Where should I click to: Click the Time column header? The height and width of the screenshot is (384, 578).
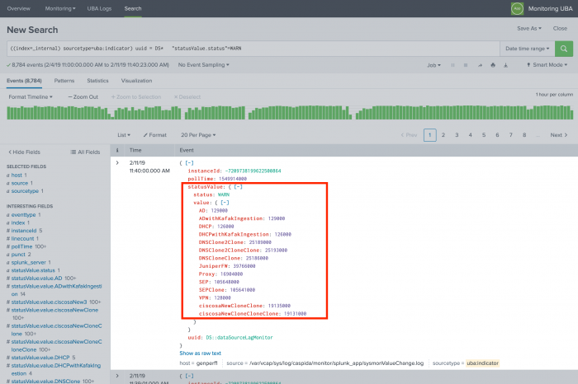[135, 150]
